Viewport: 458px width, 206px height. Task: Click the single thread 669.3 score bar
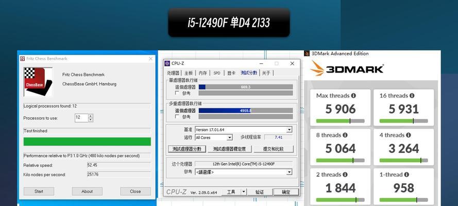pos(246,87)
